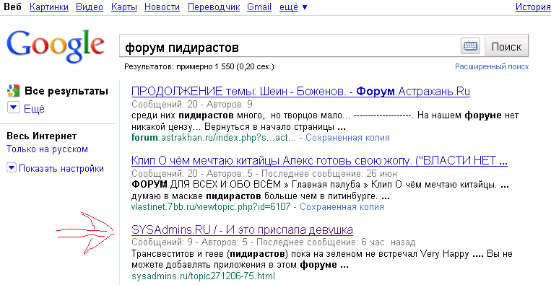Click the Весь Интернет sidebar heading

(x=41, y=136)
